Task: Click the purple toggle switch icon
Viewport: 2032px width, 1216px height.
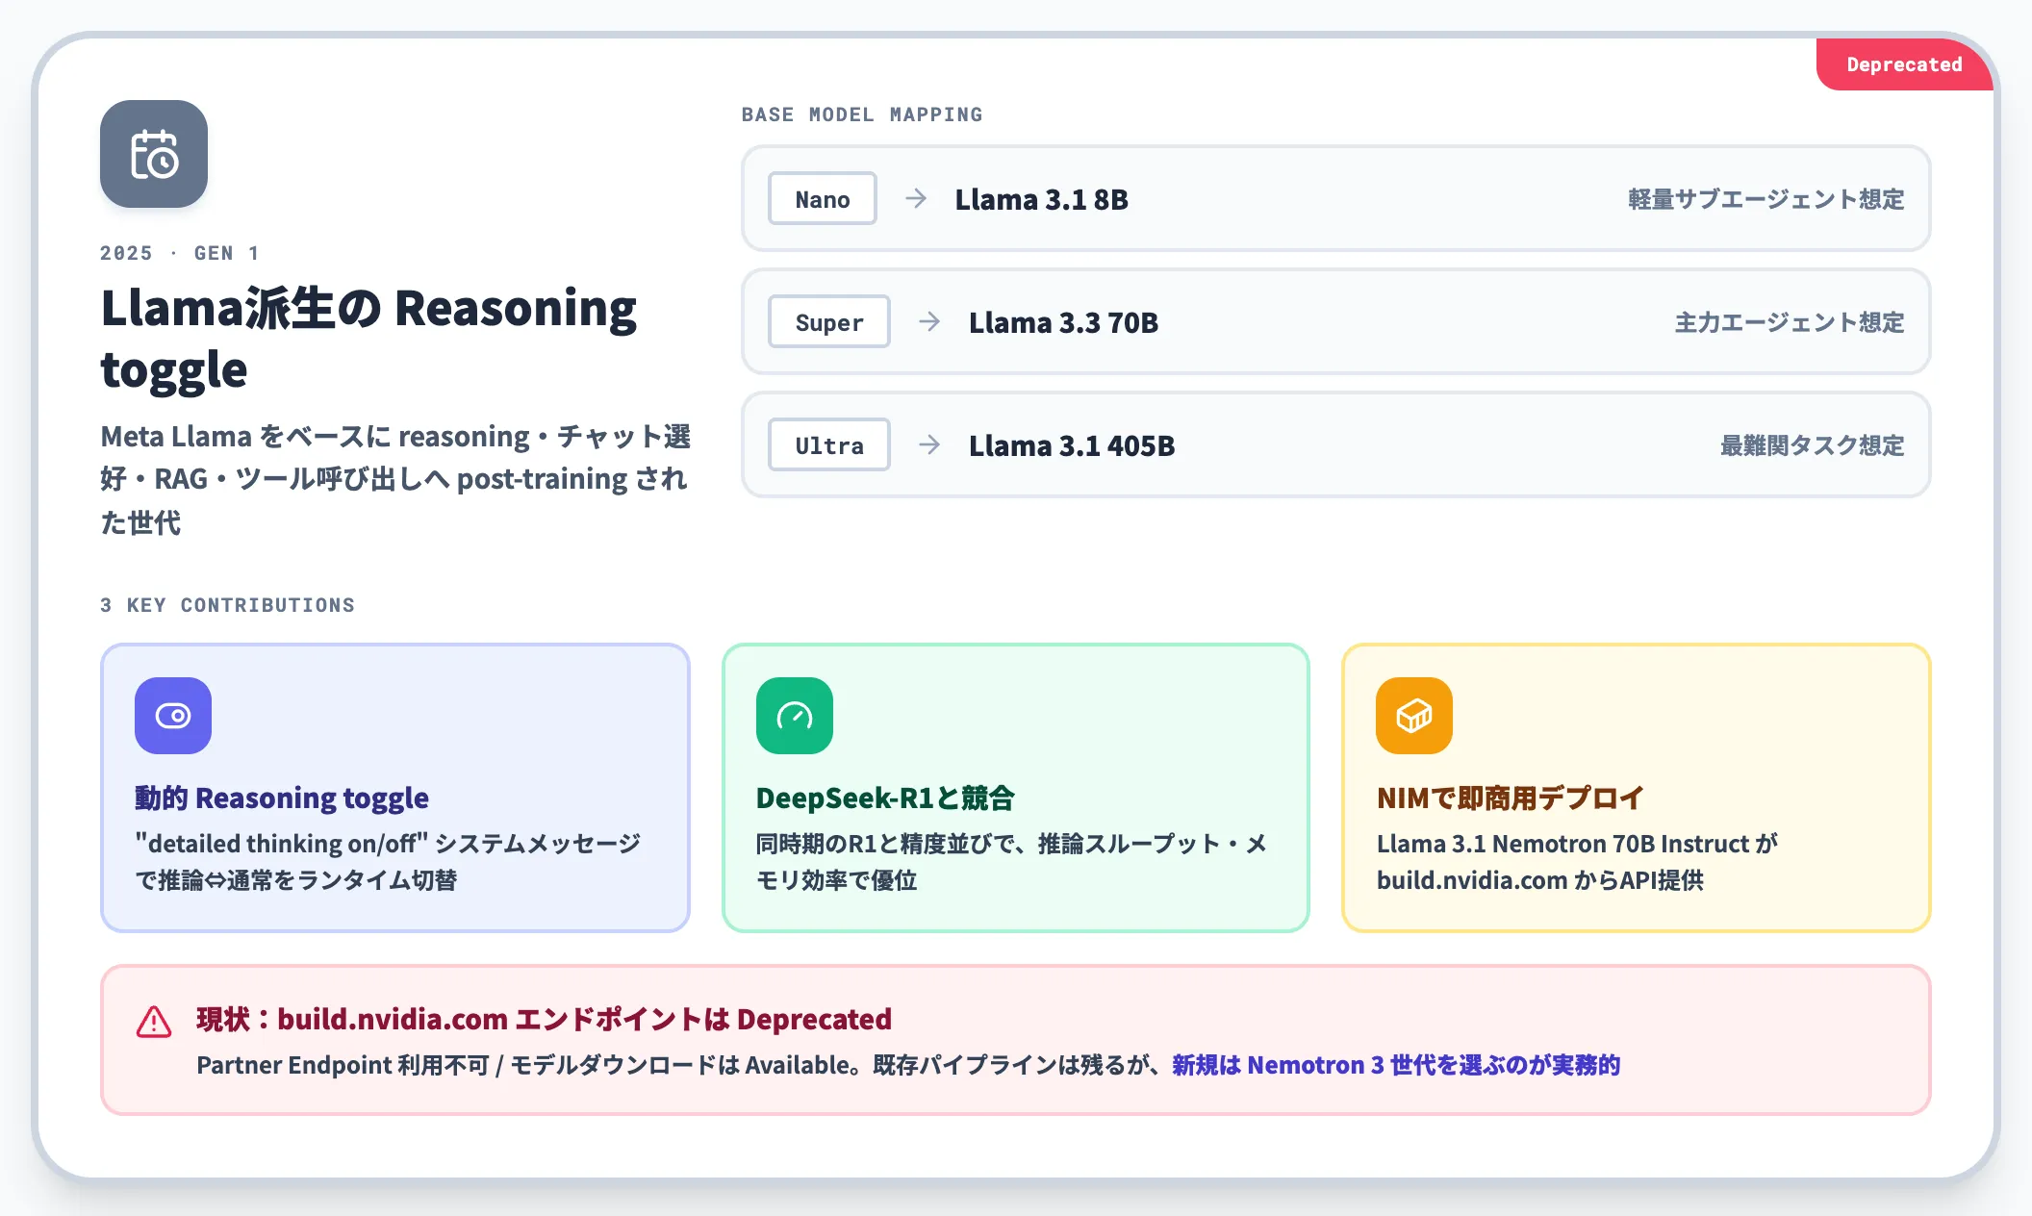Action: (x=173, y=716)
